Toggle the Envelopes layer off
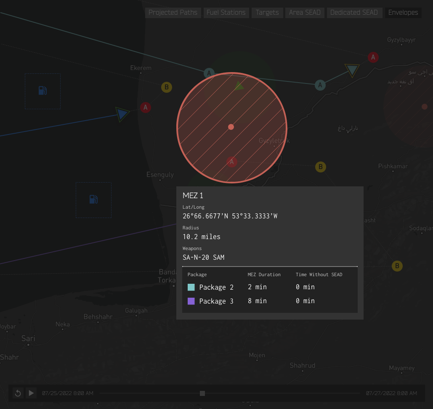Screen dimensions: 433x409 click(x=403, y=13)
